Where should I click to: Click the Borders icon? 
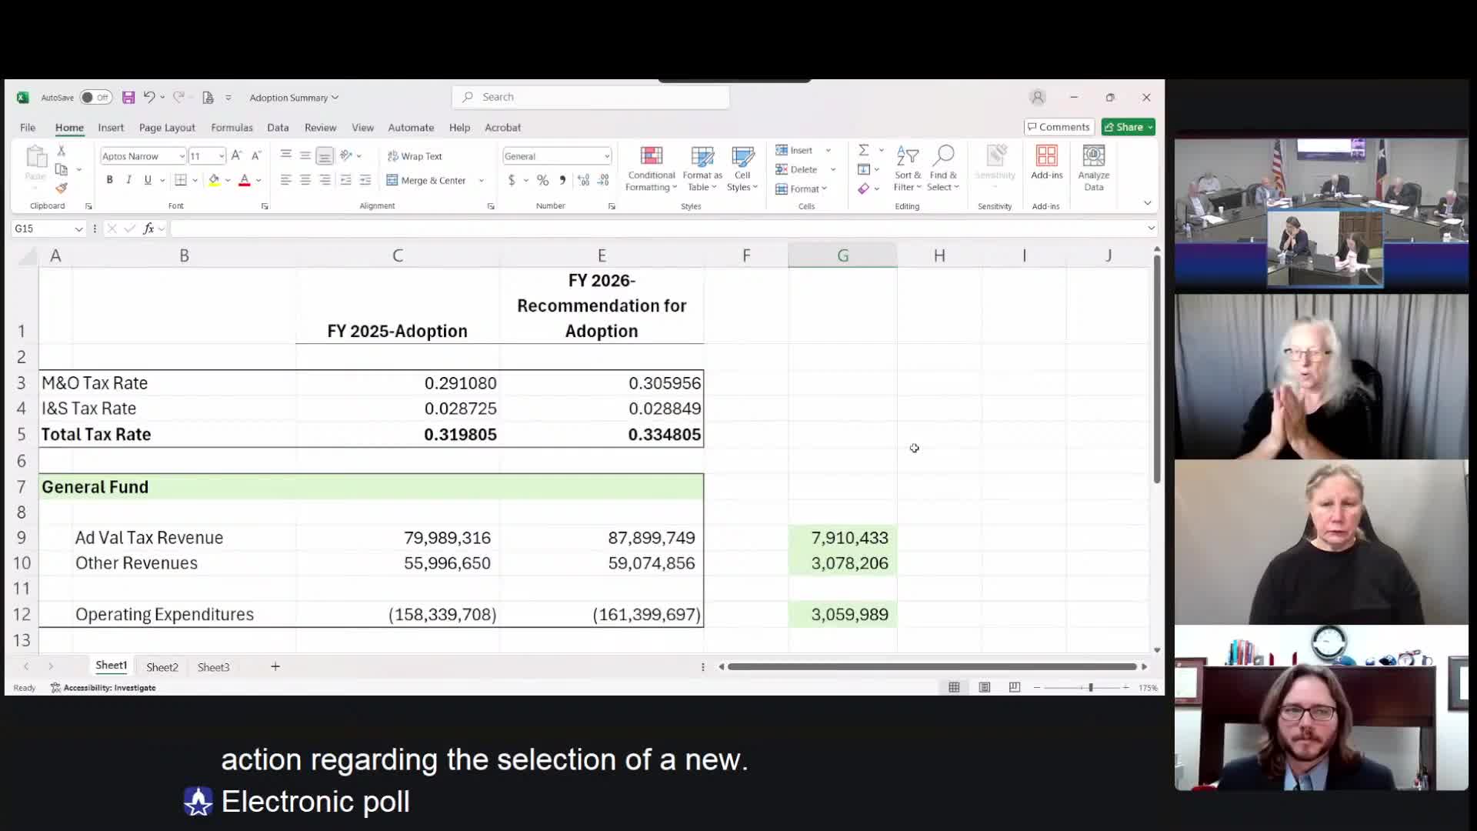(x=181, y=180)
